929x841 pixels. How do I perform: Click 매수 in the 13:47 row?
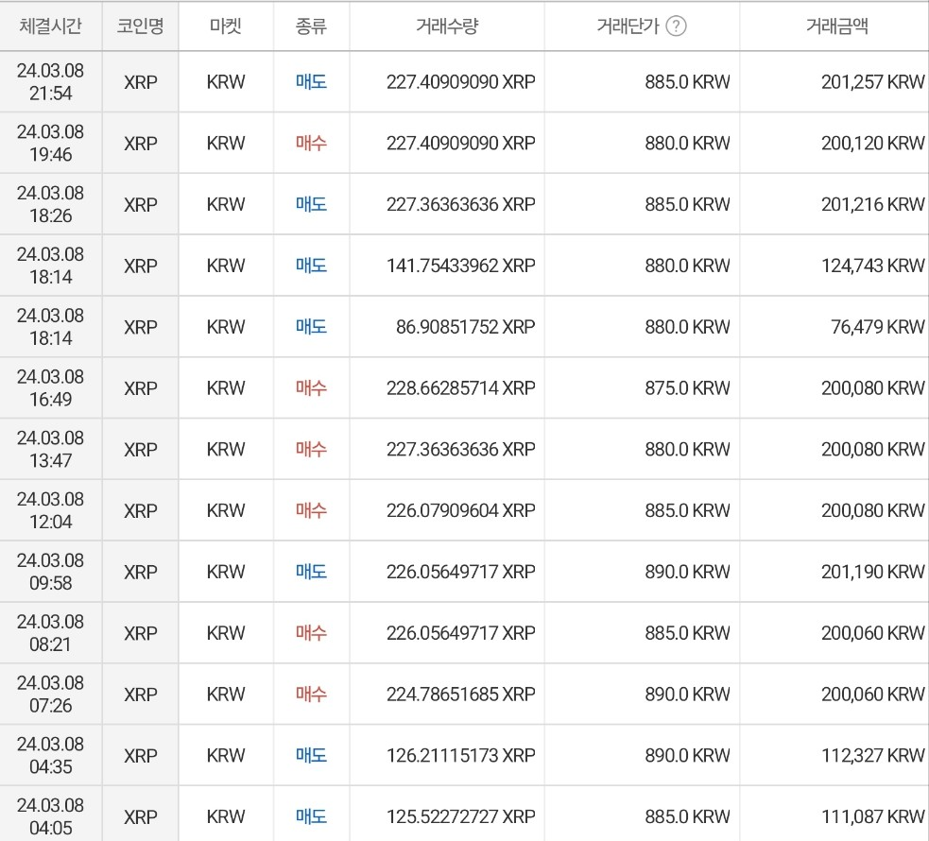point(311,449)
